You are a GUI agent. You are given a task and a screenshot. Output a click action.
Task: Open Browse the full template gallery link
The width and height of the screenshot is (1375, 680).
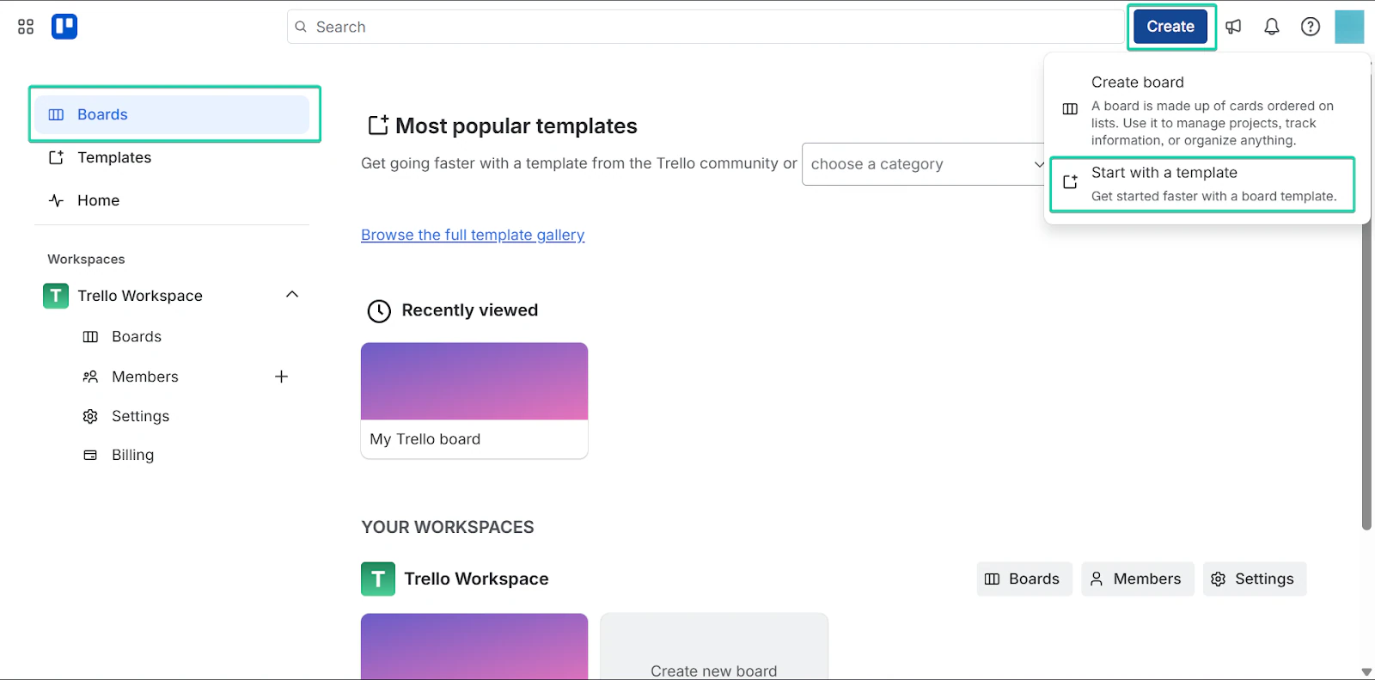(473, 235)
